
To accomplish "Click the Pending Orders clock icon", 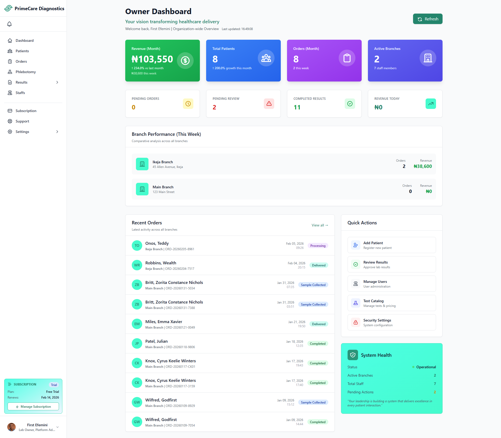I will point(188,104).
